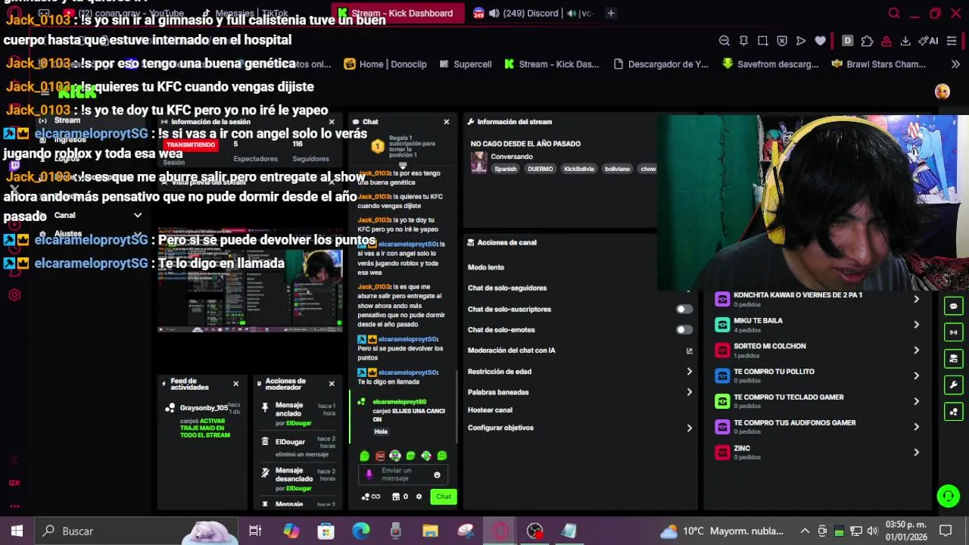Click the KickBolivia stream tag
Image resolution: width=969 pixels, height=545 pixels.
578,169
